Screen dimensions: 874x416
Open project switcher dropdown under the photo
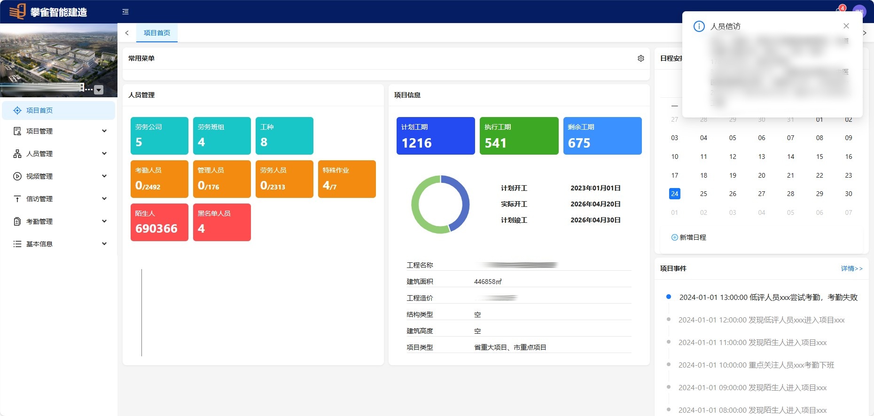click(99, 90)
